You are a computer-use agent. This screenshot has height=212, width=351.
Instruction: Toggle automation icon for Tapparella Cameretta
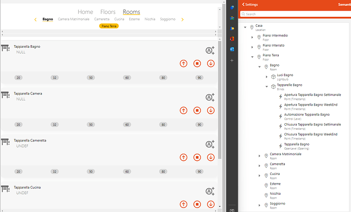coord(210,145)
